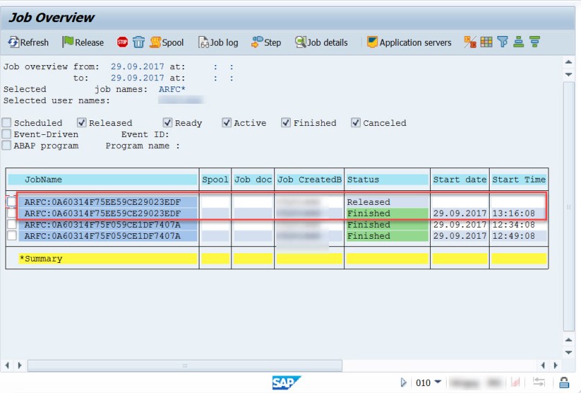Toggle the Ready checkbox
581x393 pixels.
tap(168, 122)
